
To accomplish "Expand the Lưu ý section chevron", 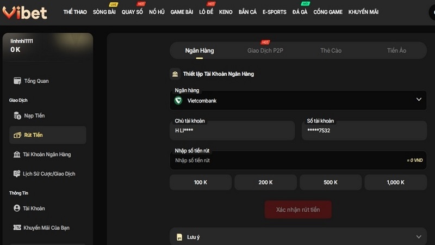I will pyautogui.click(x=419, y=237).
